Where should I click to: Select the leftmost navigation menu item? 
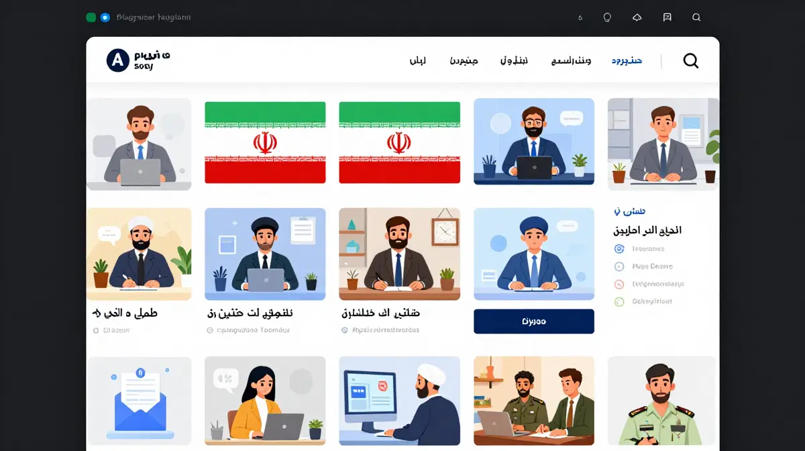[418, 61]
